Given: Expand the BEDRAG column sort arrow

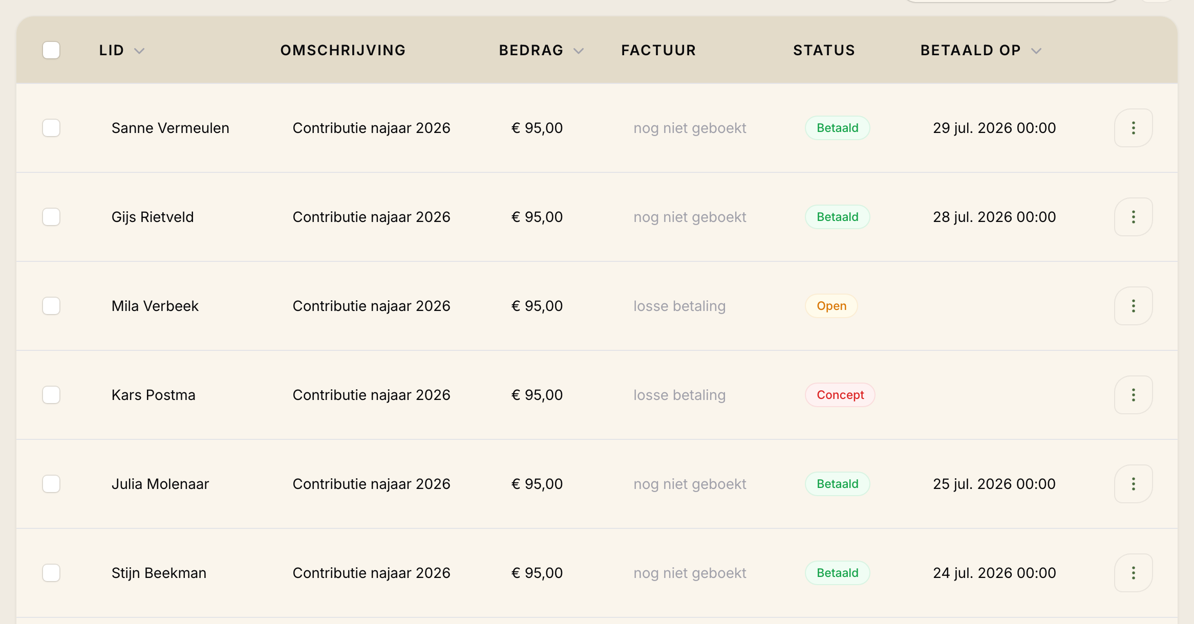Looking at the screenshot, I should pos(579,51).
